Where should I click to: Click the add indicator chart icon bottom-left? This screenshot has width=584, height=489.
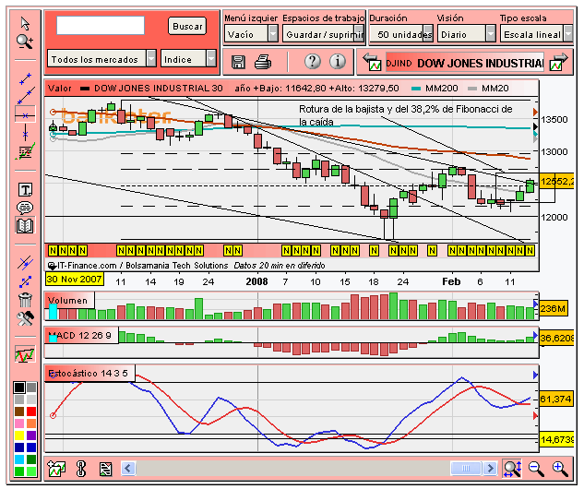click(57, 469)
